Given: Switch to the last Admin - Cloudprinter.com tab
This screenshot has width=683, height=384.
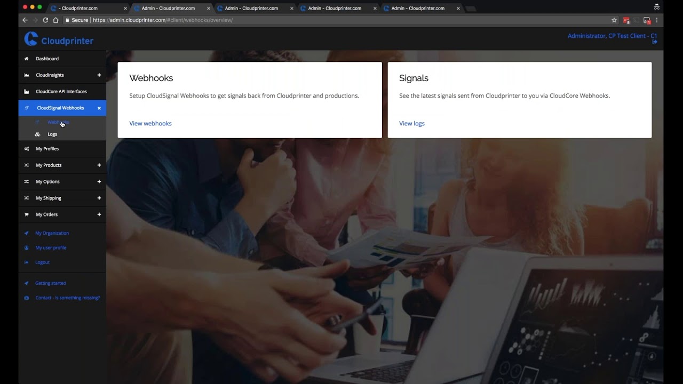Looking at the screenshot, I should tap(421, 9).
